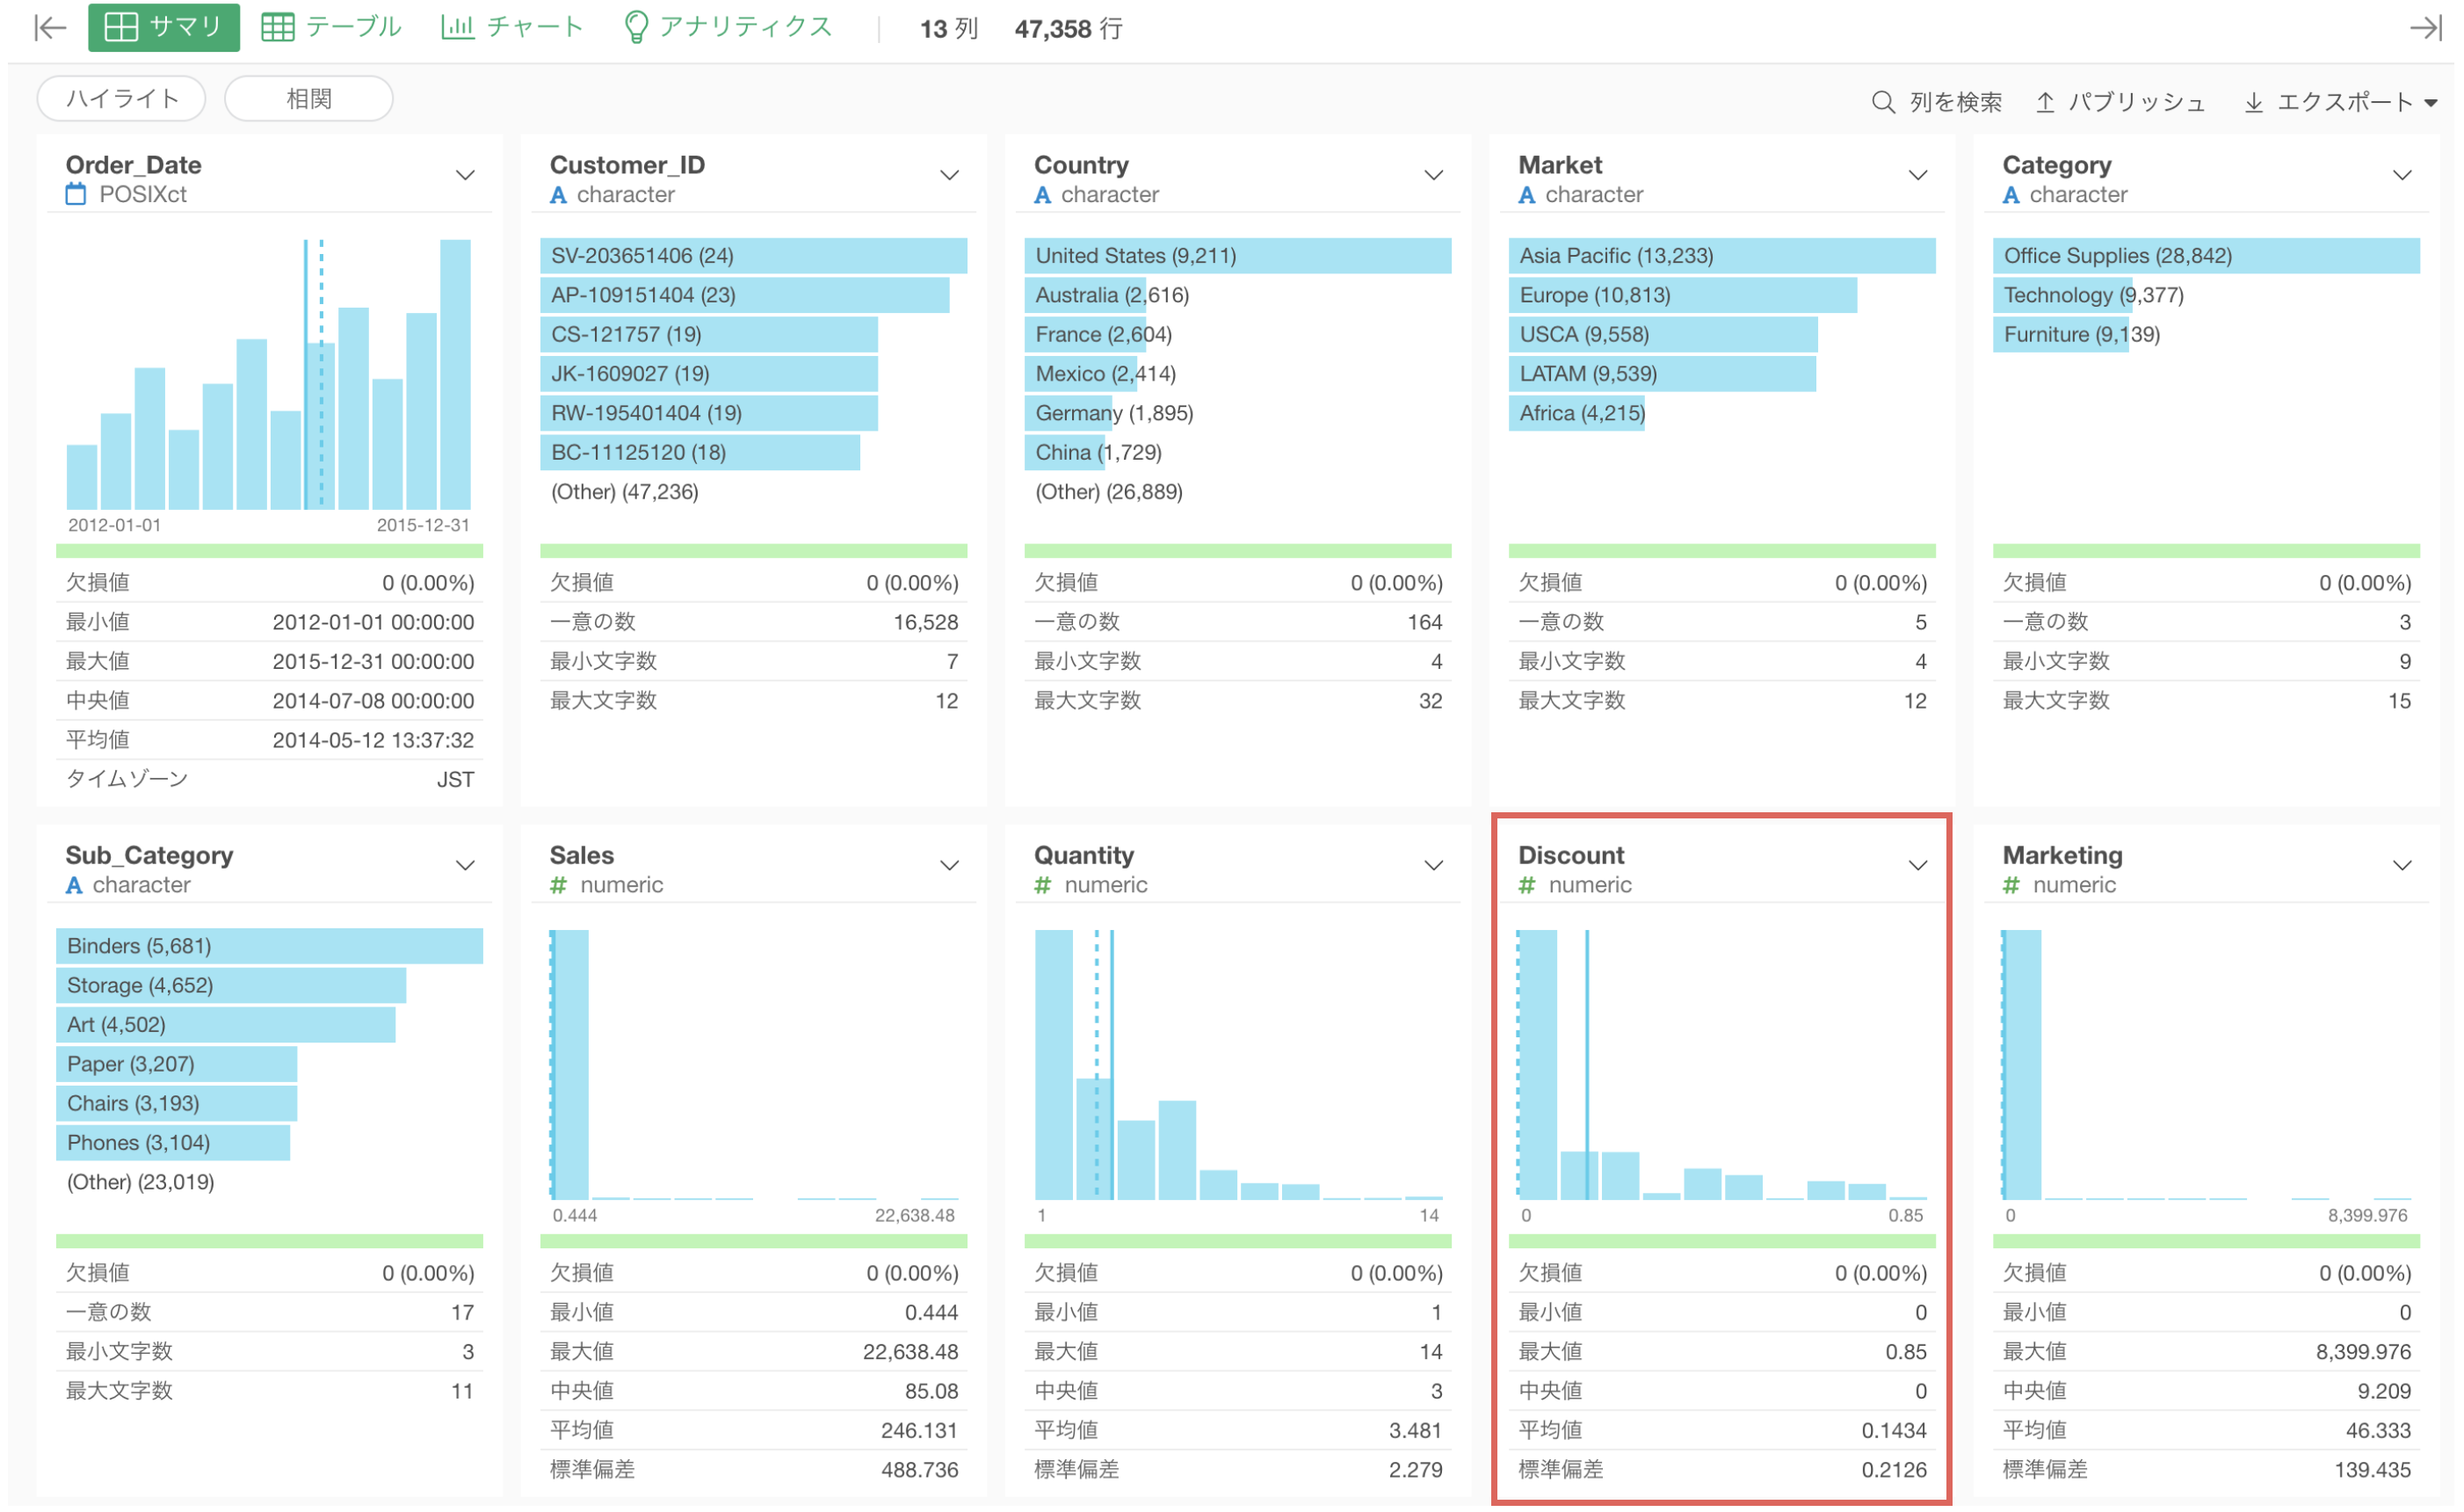The height and width of the screenshot is (1512, 2464).
Task: Click the export download icon
Action: [x=2254, y=102]
